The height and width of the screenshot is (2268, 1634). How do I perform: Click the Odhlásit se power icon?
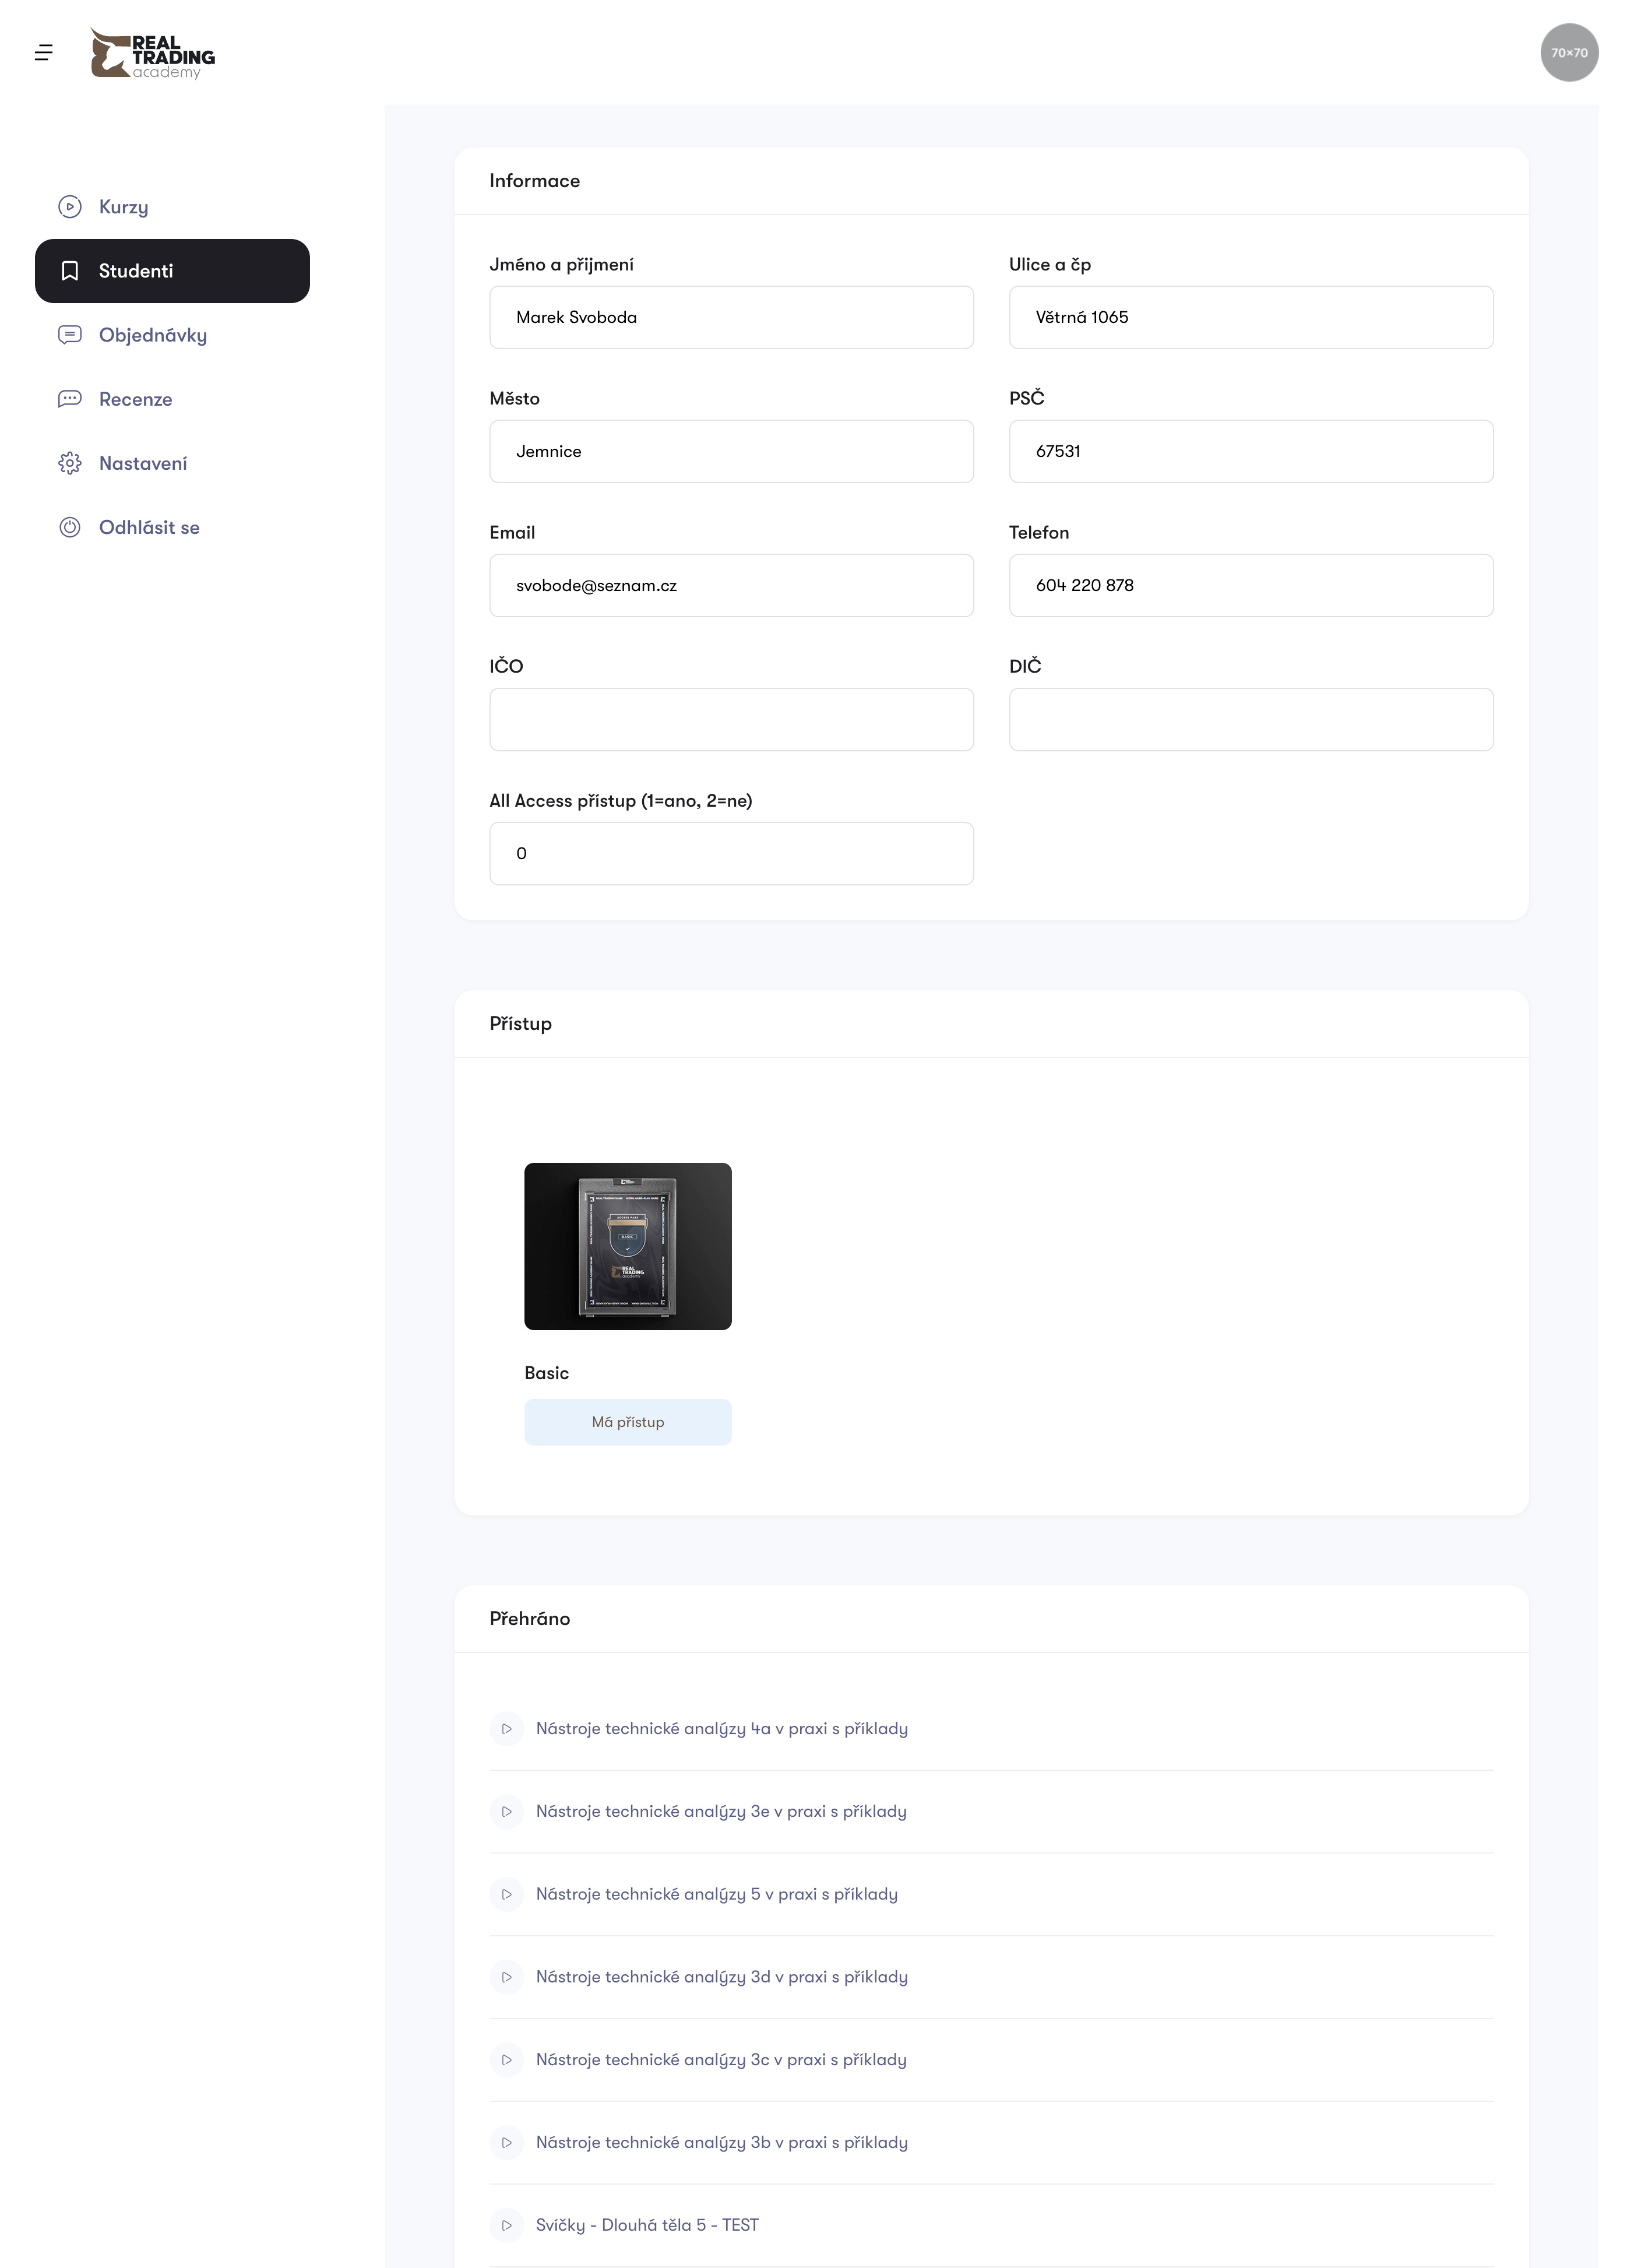click(70, 527)
